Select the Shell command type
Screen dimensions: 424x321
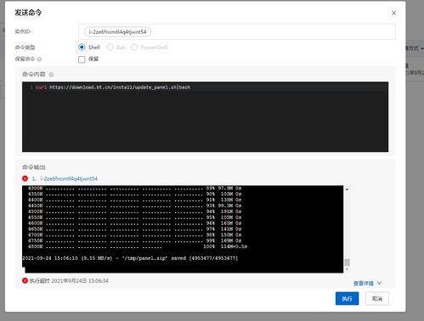[x=82, y=48]
